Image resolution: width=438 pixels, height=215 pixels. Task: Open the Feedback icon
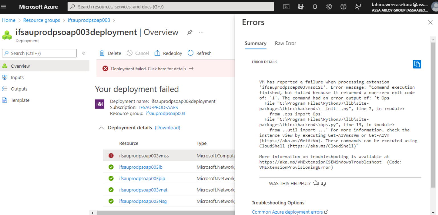pyautogui.click(x=358, y=7)
